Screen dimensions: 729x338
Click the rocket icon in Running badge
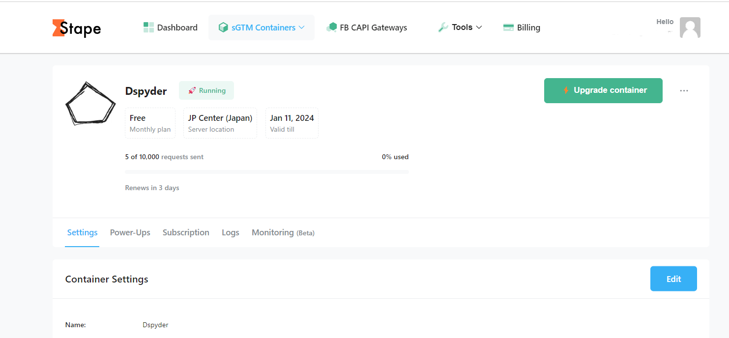pos(192,90)
